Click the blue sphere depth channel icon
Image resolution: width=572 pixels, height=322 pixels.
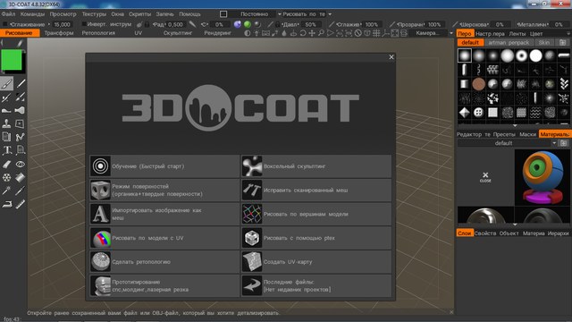click(x=238, y=24)
